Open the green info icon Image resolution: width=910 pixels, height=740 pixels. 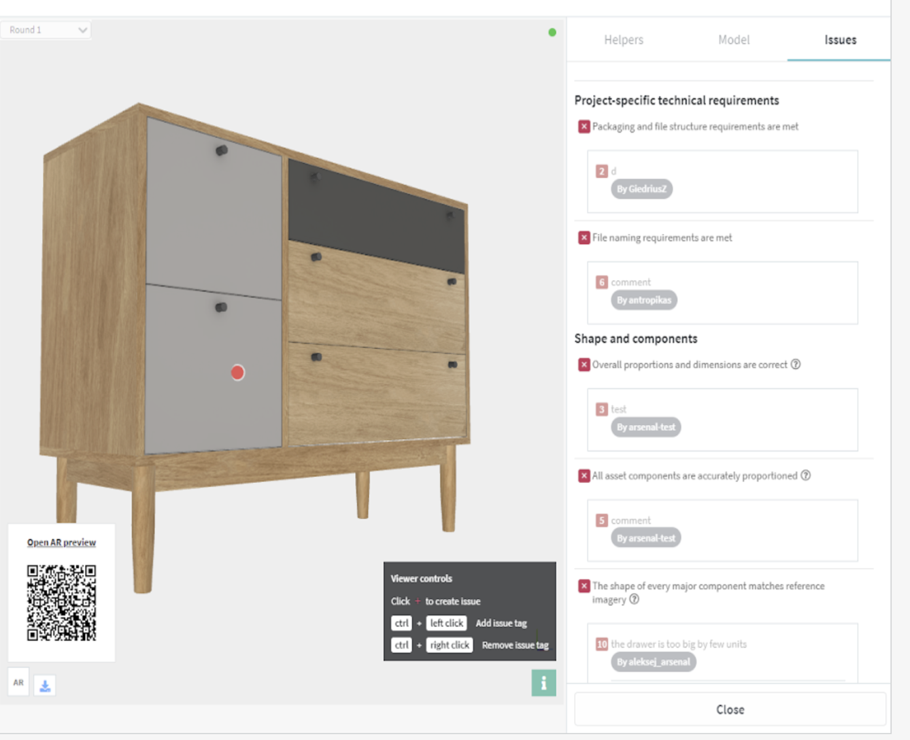click(543, 683)
